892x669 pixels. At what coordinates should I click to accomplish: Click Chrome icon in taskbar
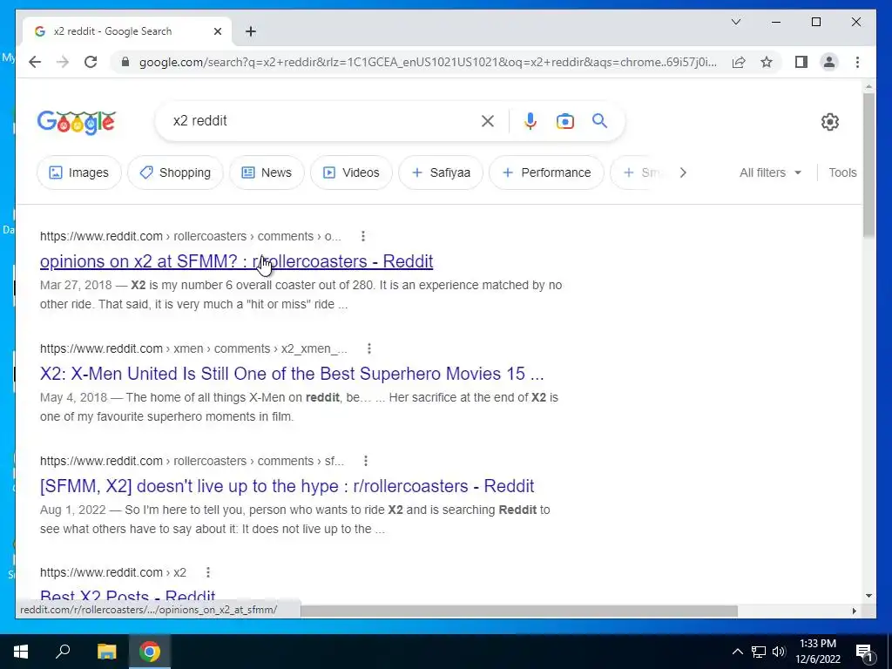point(150,652)
